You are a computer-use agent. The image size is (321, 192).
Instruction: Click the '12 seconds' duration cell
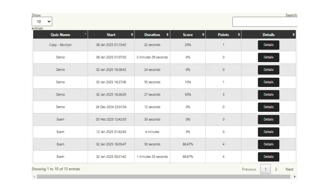point(152,107)
